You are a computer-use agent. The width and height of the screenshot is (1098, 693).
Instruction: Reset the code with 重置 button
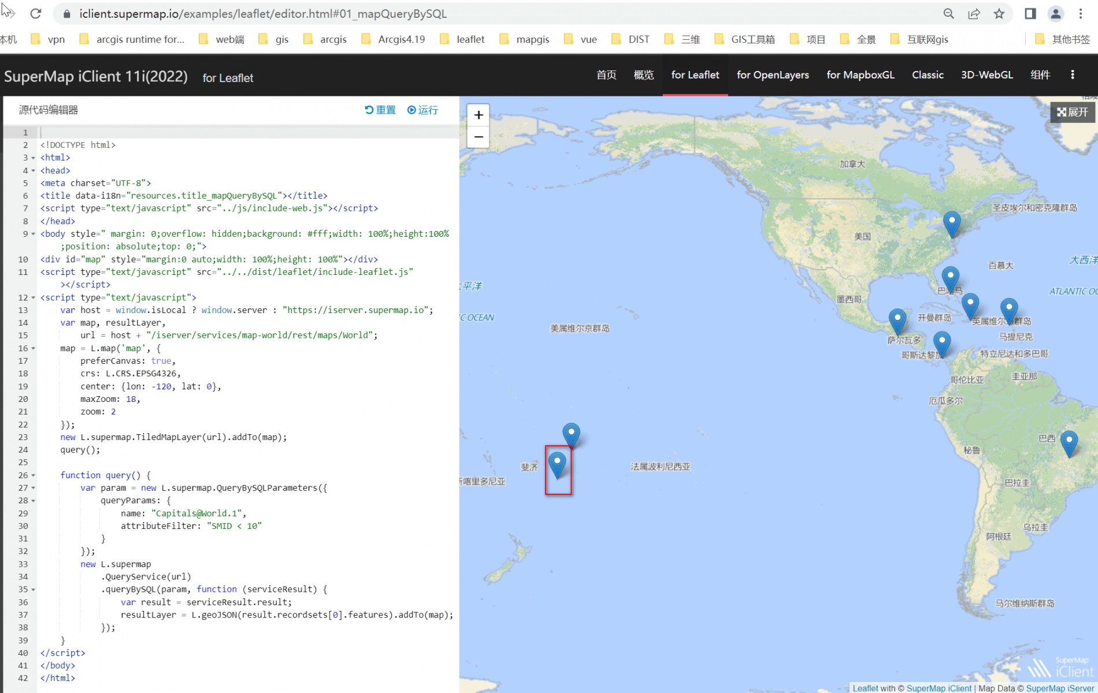click(380, 110)
